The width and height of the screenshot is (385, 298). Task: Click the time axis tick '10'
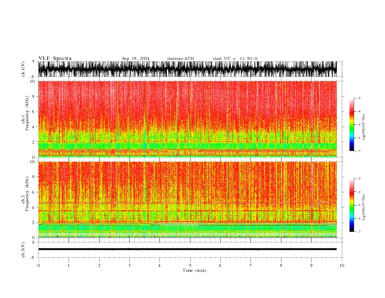pos(342,265)
